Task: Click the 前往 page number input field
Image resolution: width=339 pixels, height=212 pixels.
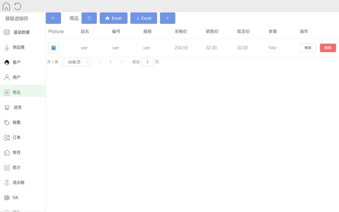Action: pyautogui.click(x=147, y=62)
